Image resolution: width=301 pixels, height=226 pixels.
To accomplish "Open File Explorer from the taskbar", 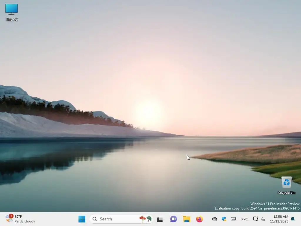I will [186, 219].
